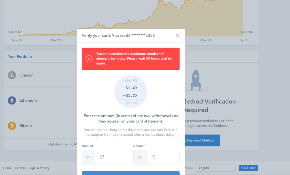Click the Bitcoin orange icon
Viewport: 290px width, 175px height.
(12, 126)
